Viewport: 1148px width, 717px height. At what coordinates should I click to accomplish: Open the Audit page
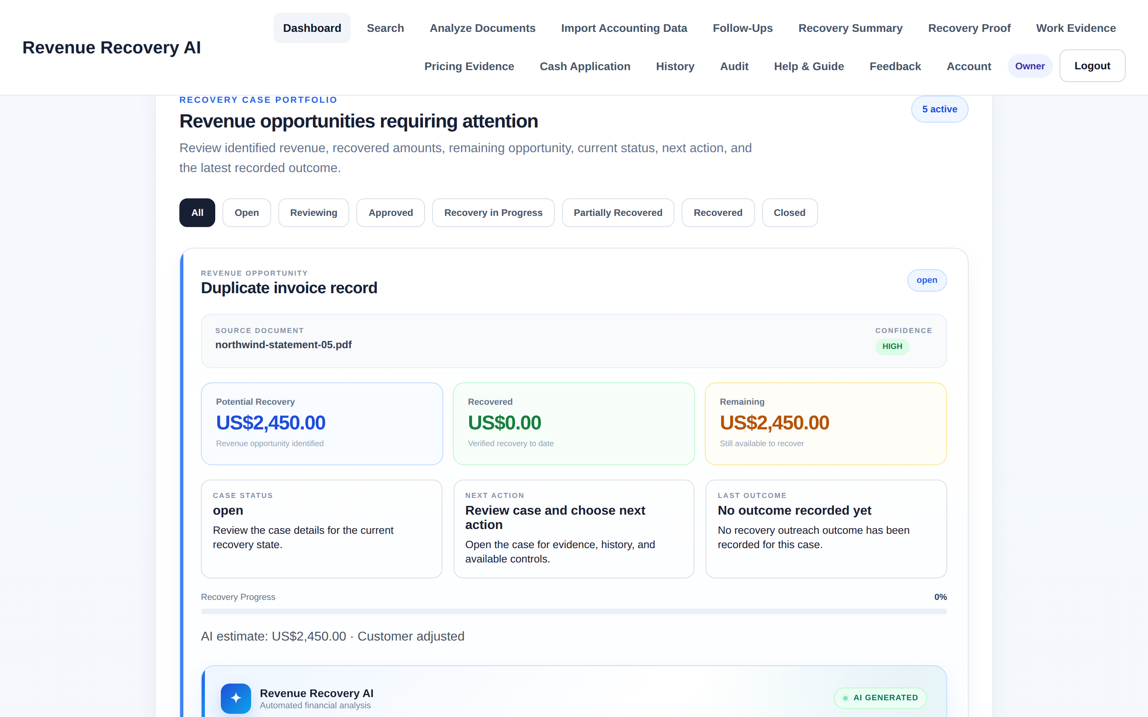tap(734, 67)
